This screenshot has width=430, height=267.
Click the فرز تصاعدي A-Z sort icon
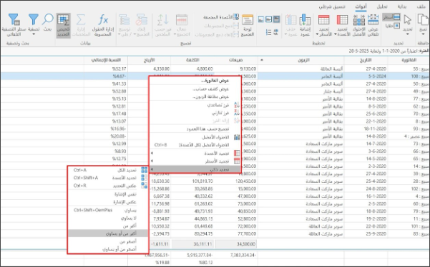click(x=237, y=105)
